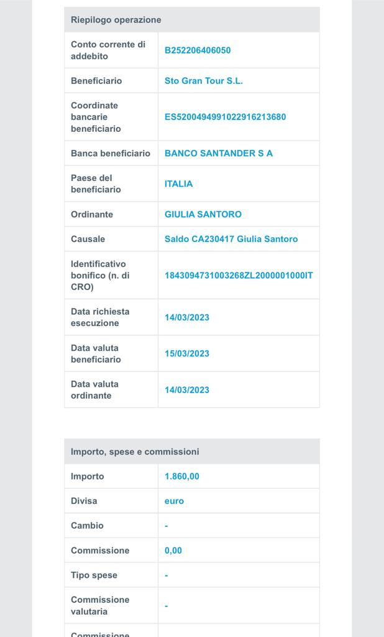This screenshot has width=384, height=637.
Task: Select account number B252206406050
Action: pos(197,50)
